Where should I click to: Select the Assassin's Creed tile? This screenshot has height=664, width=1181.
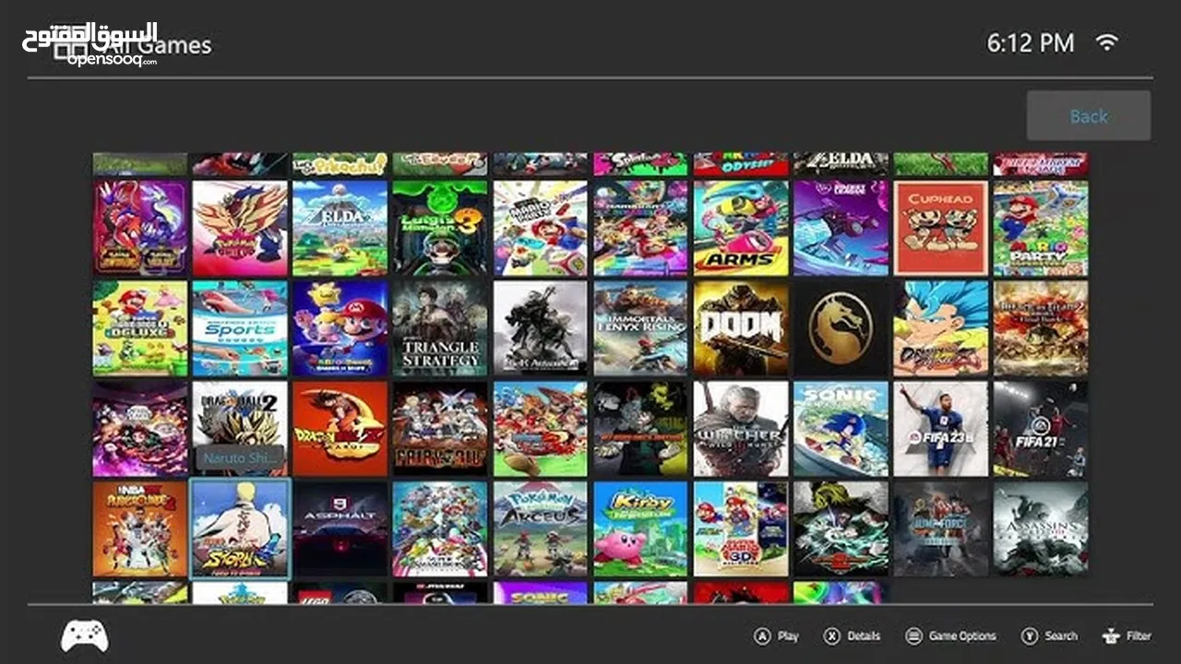coord(1041,529)
